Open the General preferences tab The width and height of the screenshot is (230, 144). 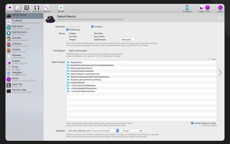point(10,9)
